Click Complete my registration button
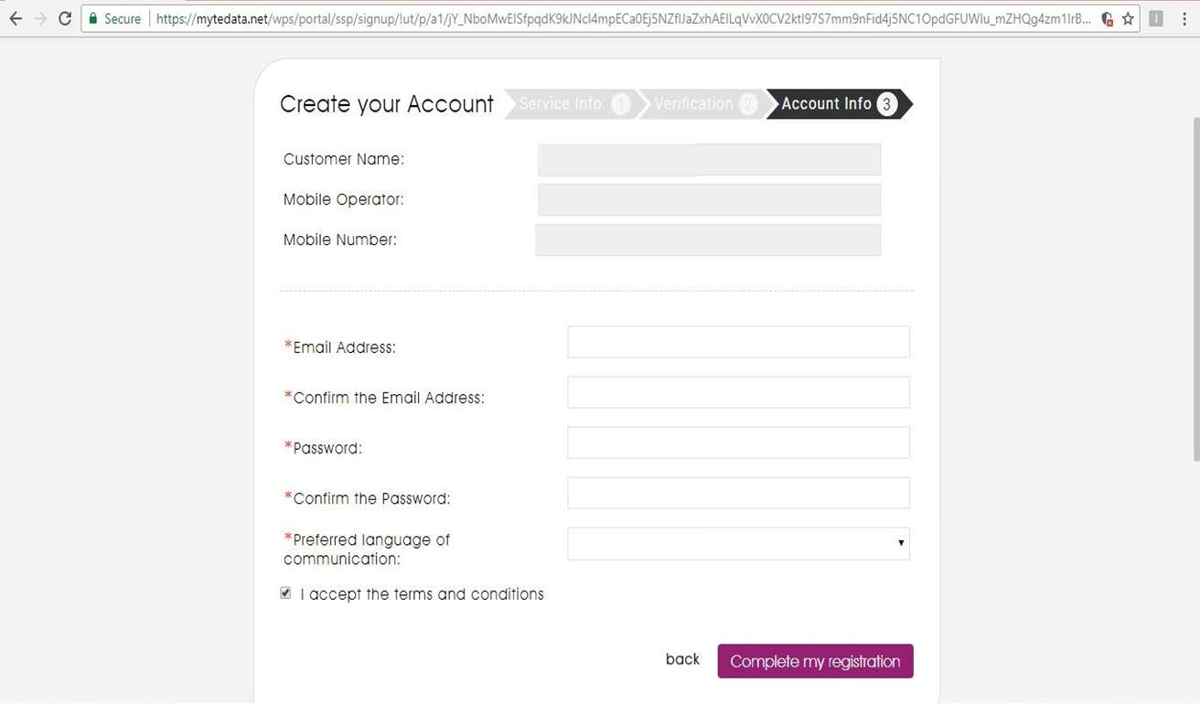 click(815, 661)
